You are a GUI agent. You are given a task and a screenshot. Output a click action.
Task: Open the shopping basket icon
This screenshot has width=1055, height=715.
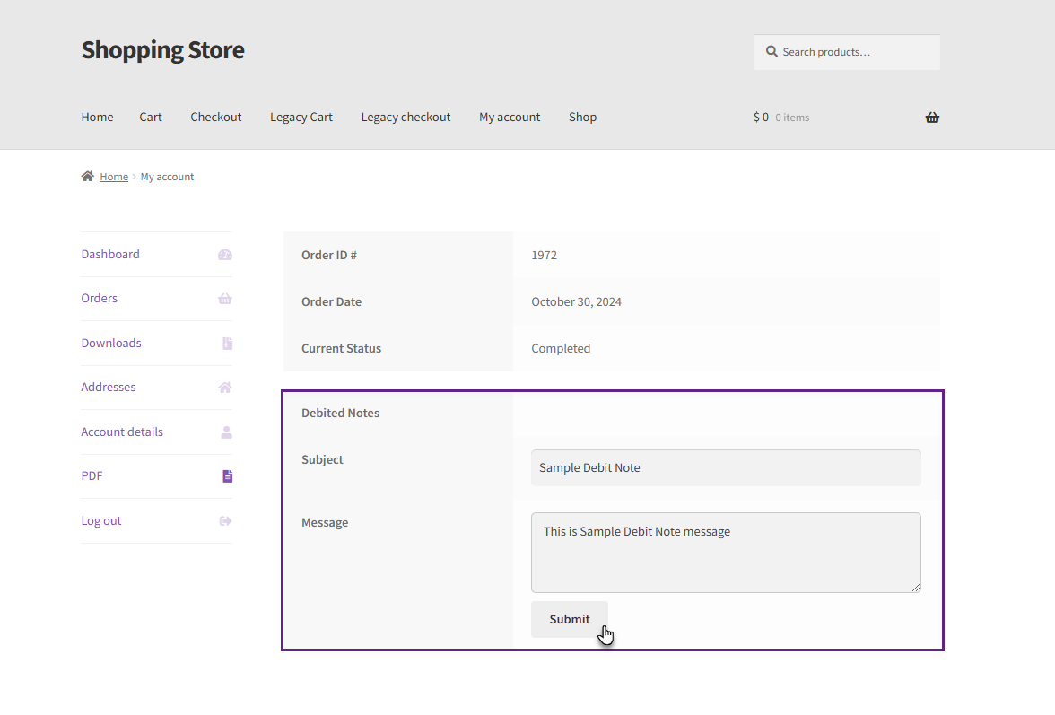(x=932, y=118)
